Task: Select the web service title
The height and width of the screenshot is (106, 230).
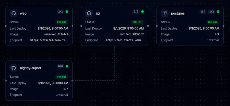Action: 23,13
